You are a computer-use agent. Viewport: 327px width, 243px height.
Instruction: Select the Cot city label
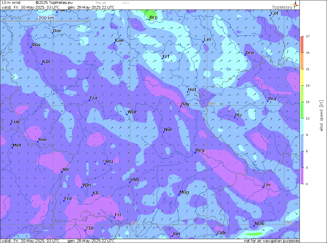pyautogui.click(x=274, y=13)
